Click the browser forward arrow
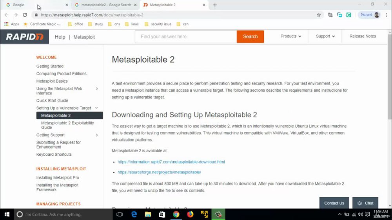The width and height of the screenshot is (392, 220). click(16, 15)
